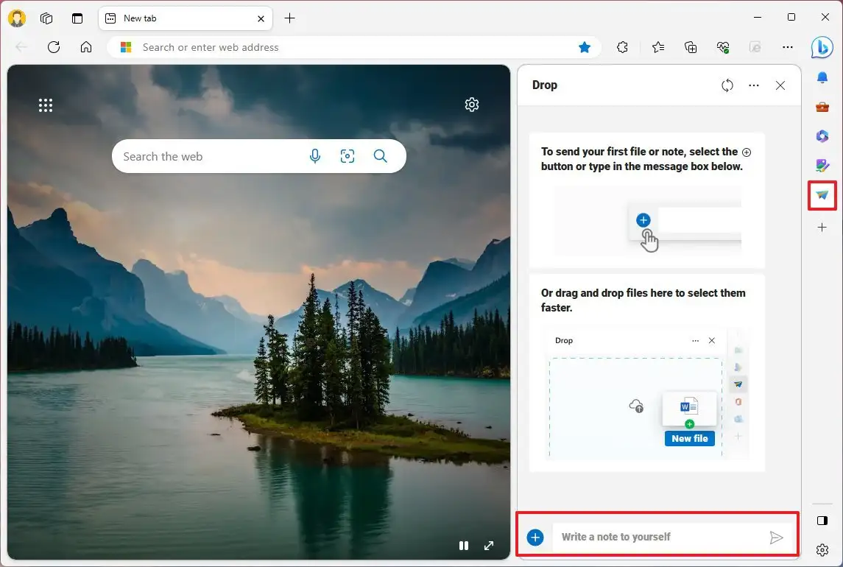Open Copilot from the sidebar
The height and width of the screenshot is (567, 843).
(822, 47)
